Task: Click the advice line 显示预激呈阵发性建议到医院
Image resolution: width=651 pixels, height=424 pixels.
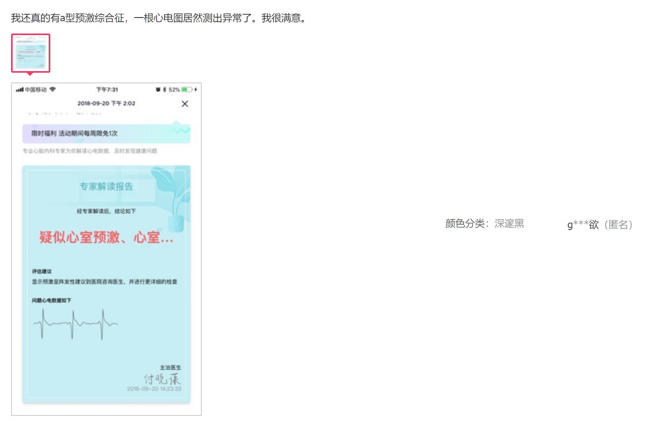Action: [105, 281]
